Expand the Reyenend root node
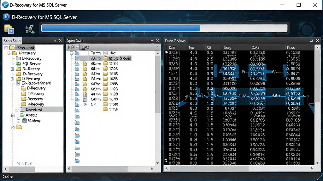This screenshot has width=323, height=181. (6, 48)
